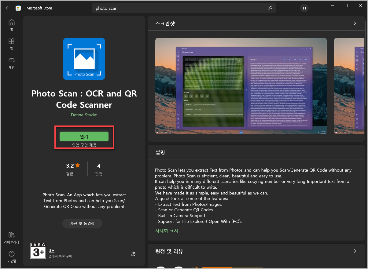Click the 스크린샷 heading text
The image size is (368, 269).
point(165,24)
